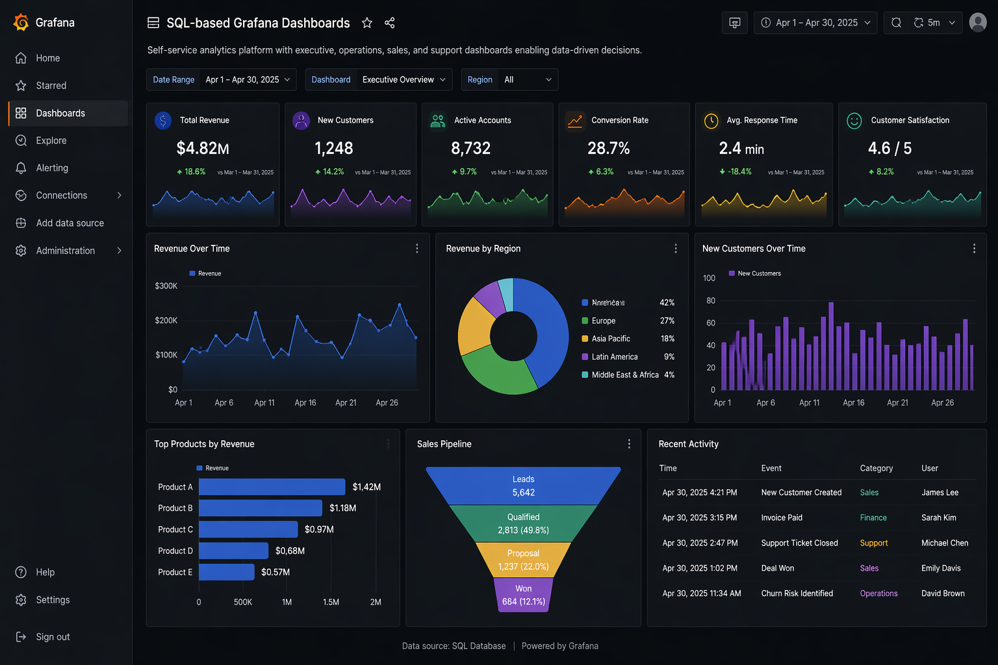Click the Sign out option
998x665 pixels.
coord(53,636)
